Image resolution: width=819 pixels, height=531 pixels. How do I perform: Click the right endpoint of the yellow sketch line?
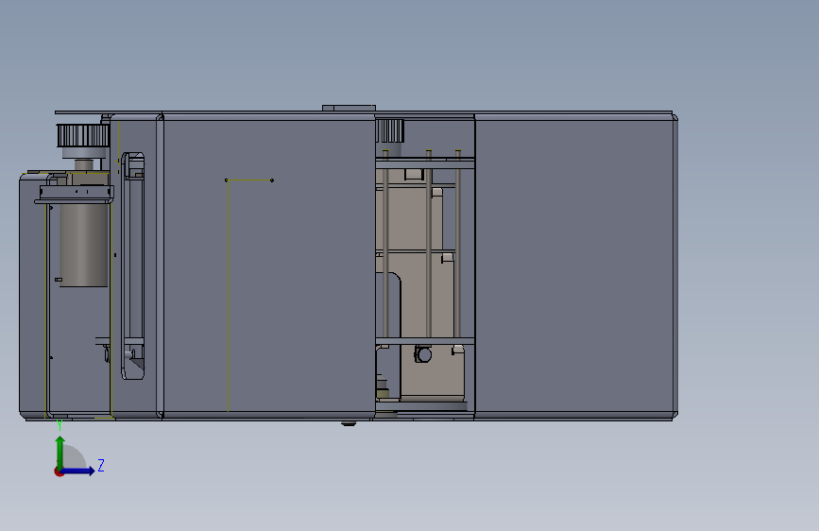pyautogui.click(x=272, y=180)
